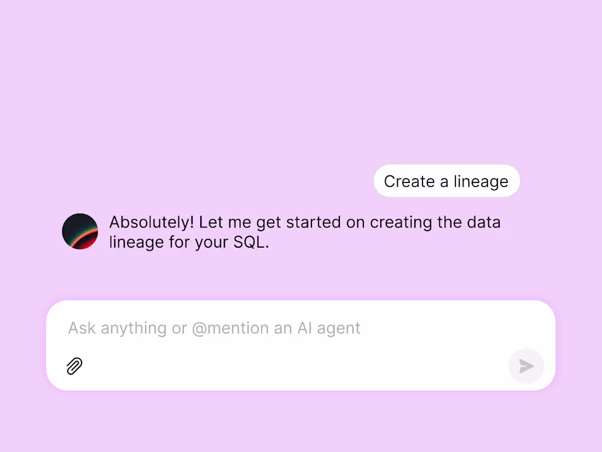The height and width of the screenshot is (452, 602).
Task: Select the white chat composer area
Action: tap(301, 344)
